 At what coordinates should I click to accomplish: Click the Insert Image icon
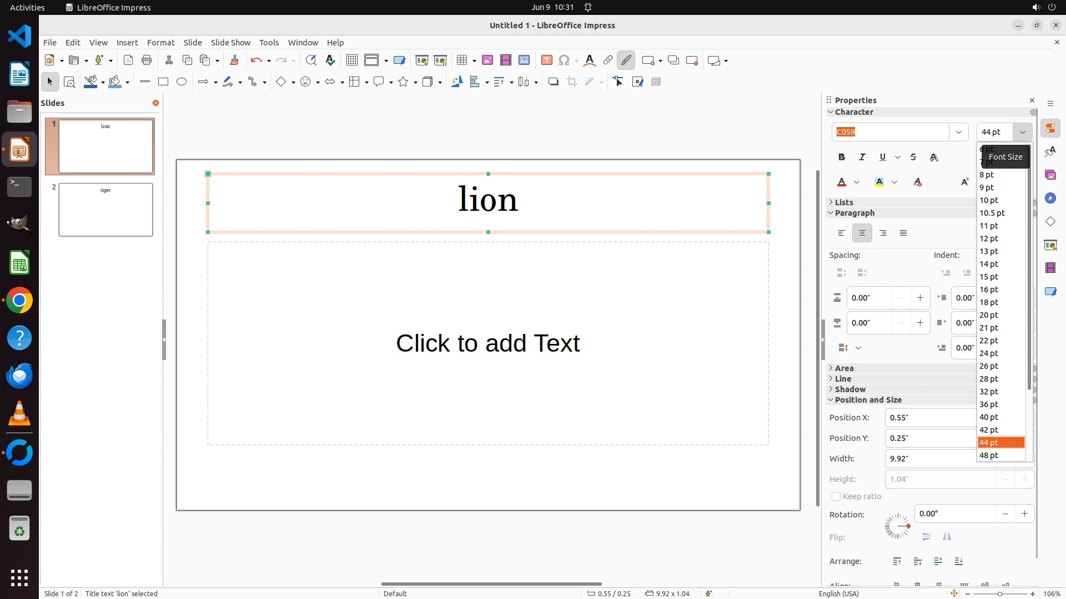[487, 60]
